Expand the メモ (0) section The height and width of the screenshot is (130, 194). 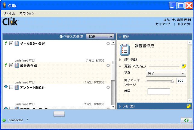point(120,106)
